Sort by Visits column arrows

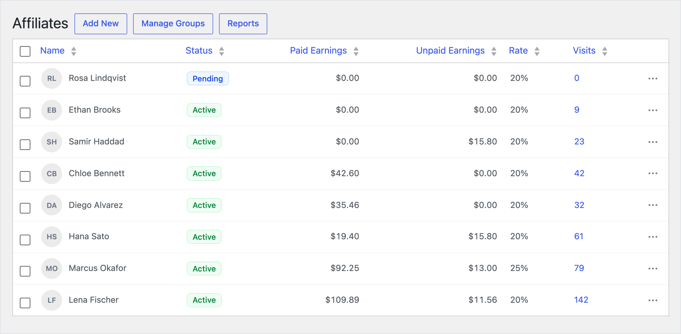(x=605, y=51)
